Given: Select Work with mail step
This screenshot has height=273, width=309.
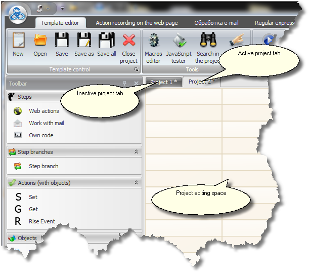Looking at the screenshot, I should click(46, 123).
